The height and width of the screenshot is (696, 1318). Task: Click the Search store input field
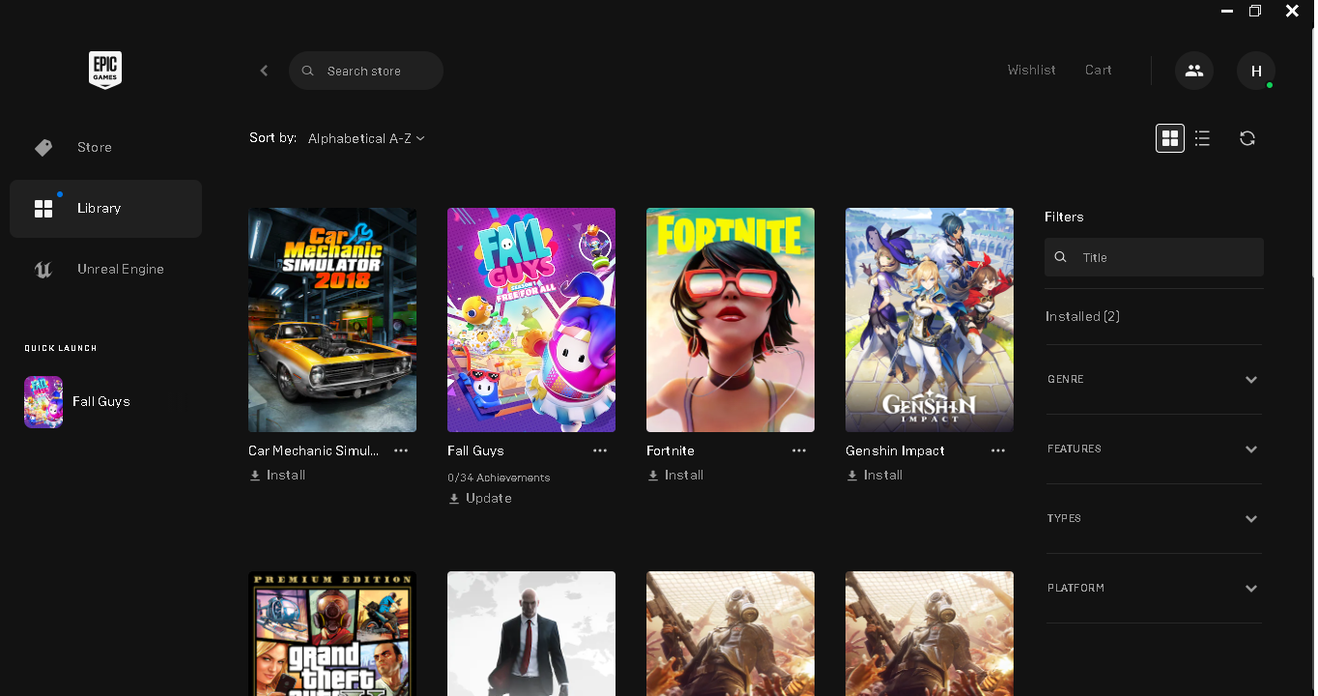[x=366, y=71]
